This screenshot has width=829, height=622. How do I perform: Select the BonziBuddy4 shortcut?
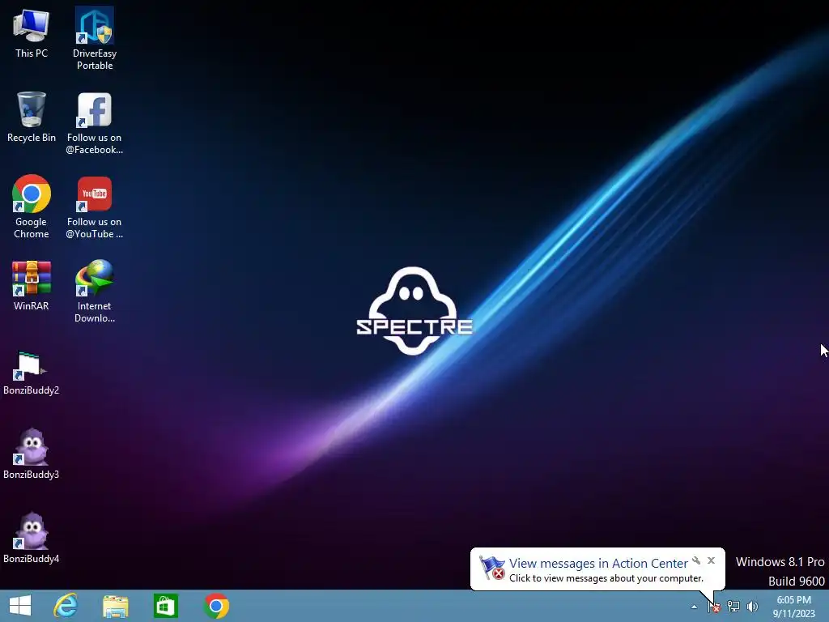32,538
